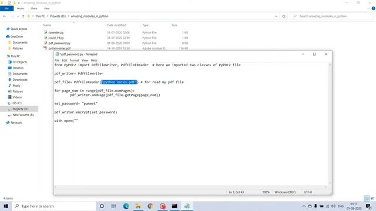This screenshot has height=211, width=376.
Task: Expand the address bar history dropdown
Action: pos(276,16)
